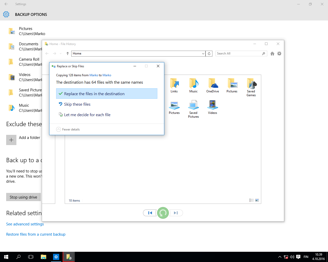Go to next backup version
The height and width of the screenshot is (262, 328).
pos(176,213)
